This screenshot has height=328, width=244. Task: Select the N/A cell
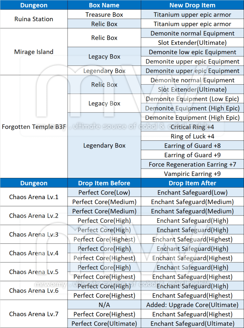tap(104, 305)
